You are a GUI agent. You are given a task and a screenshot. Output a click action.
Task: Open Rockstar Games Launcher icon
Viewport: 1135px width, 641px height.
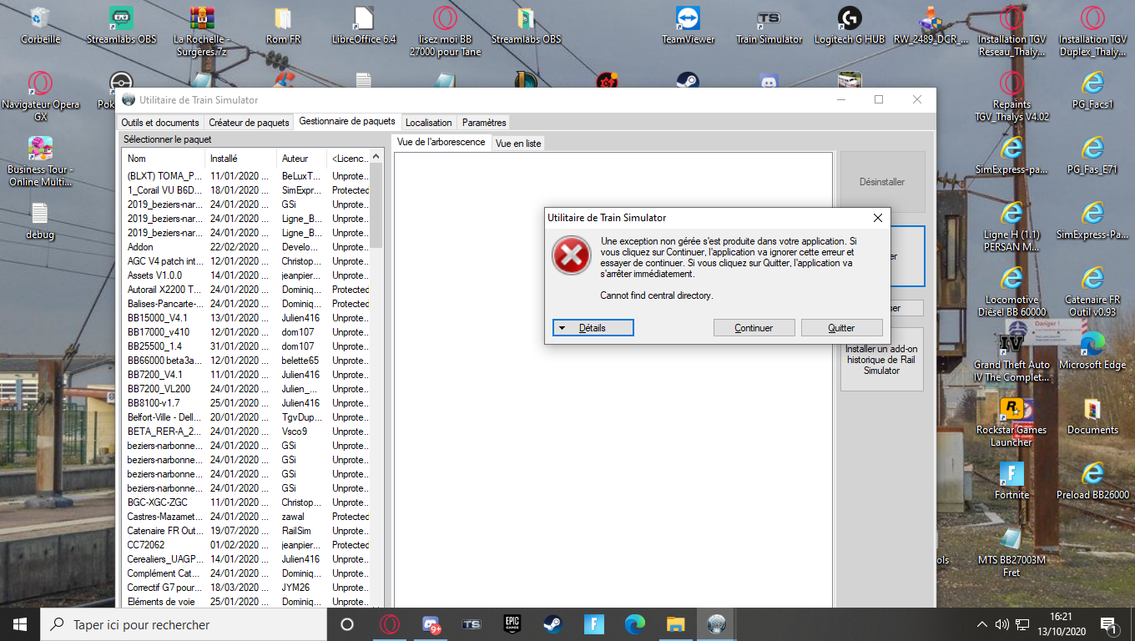click(1011, 422)
